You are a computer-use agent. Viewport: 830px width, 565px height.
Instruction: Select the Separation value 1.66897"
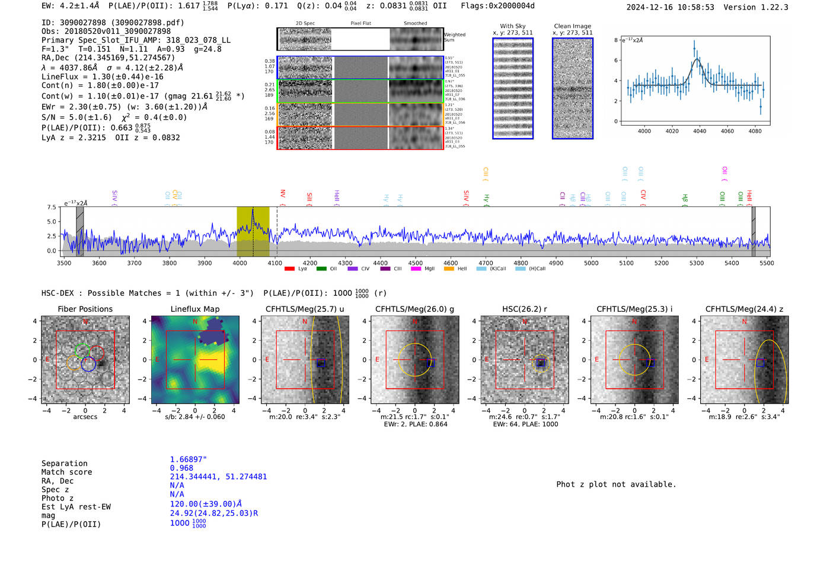click(188, 459)
